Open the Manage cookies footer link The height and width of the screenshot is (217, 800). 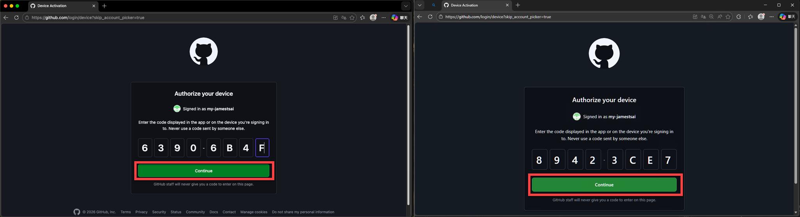(254, 212)
